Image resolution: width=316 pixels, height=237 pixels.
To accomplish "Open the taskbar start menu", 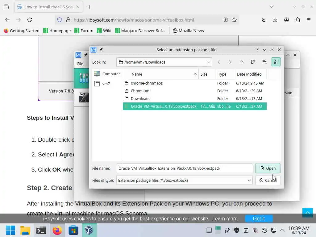I will 10,230.
